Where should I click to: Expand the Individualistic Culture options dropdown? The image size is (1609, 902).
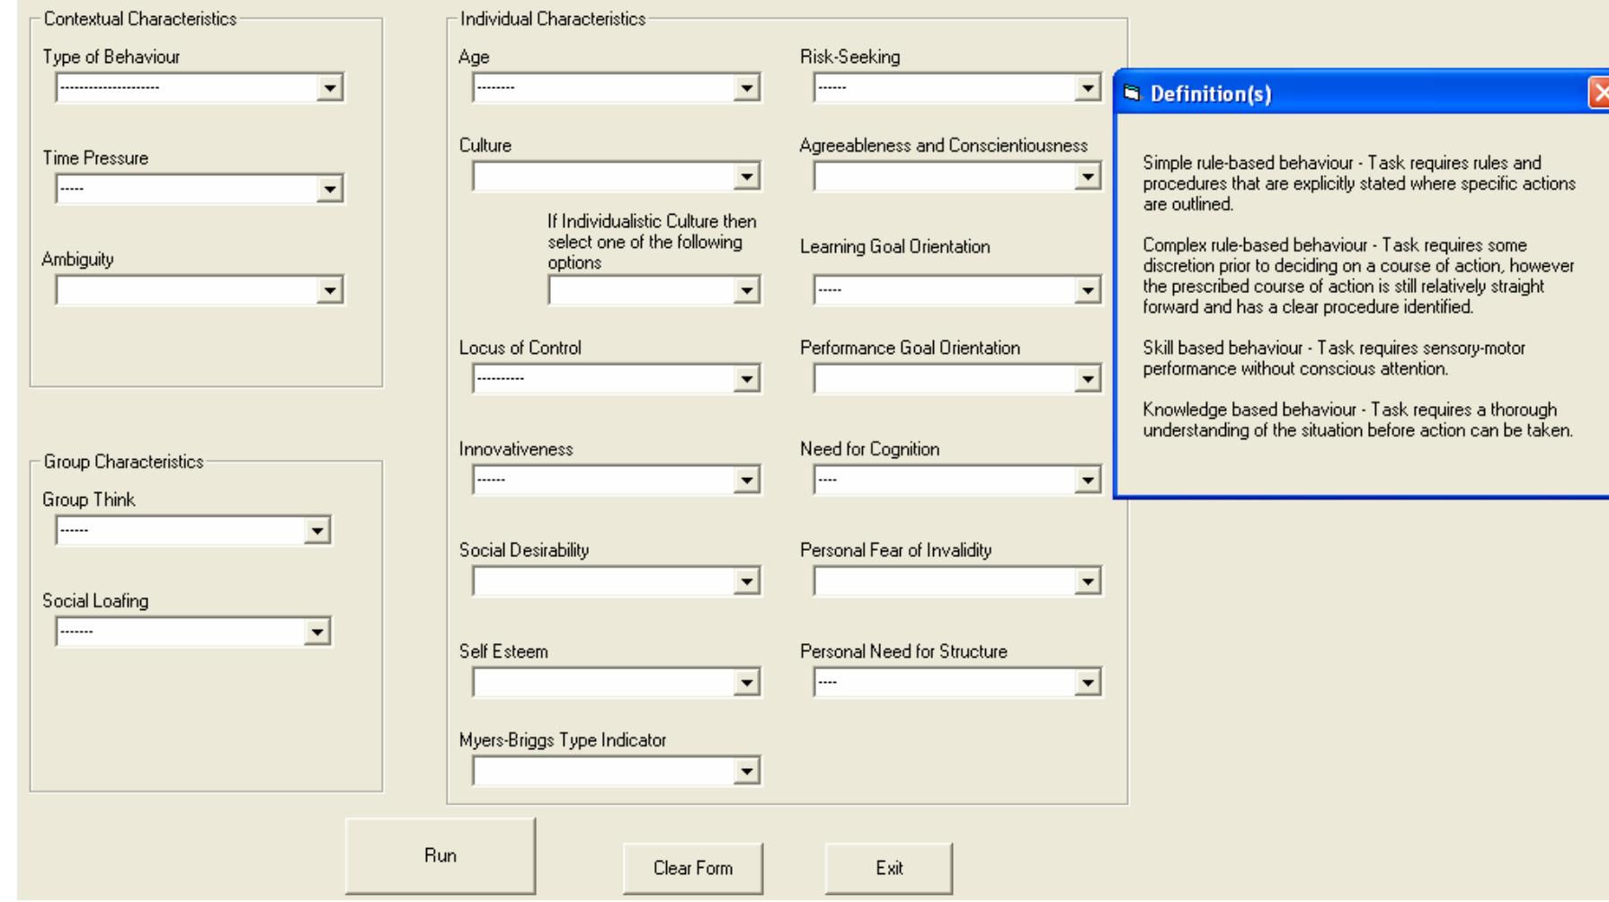pyautogui.click(x=746, y=290)
